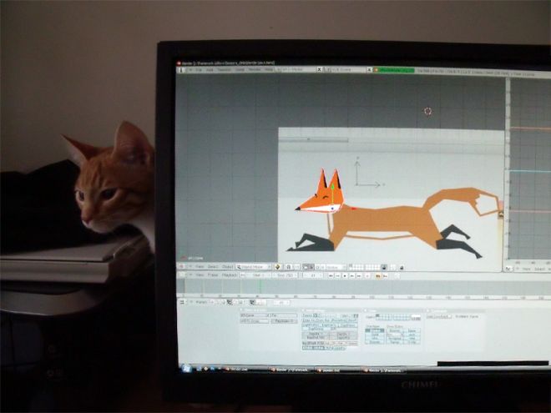The image size is (551, 413).
Task: Open the timeline editor type icon
Action: 181,275
